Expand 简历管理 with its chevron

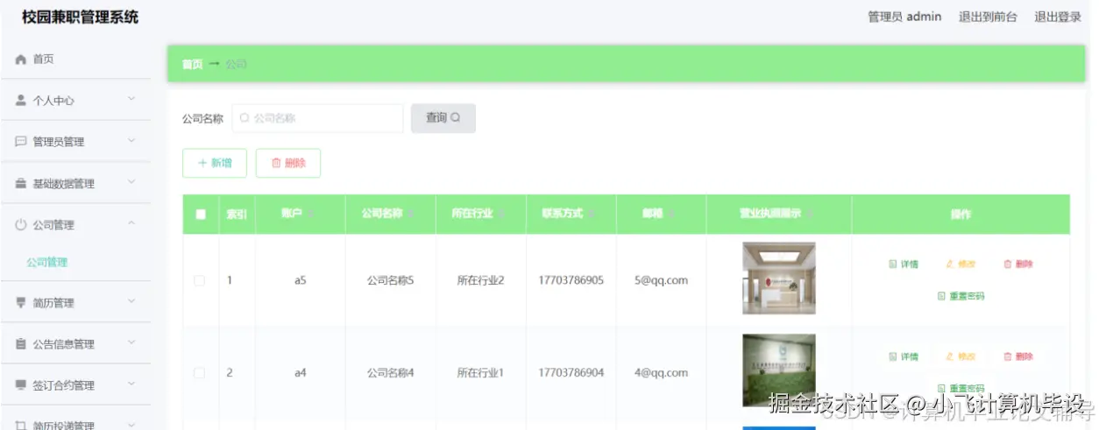(131, 301)
